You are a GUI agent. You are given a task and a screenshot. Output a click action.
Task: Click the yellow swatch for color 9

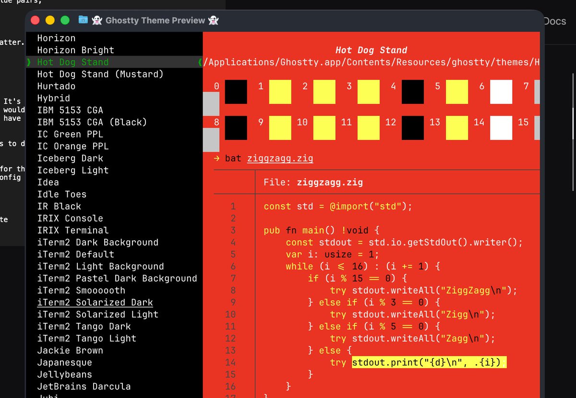coord(280,128)
